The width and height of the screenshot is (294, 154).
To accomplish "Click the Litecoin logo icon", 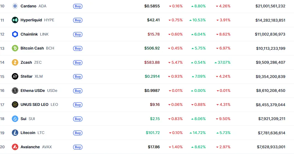I will coord(15,133).
